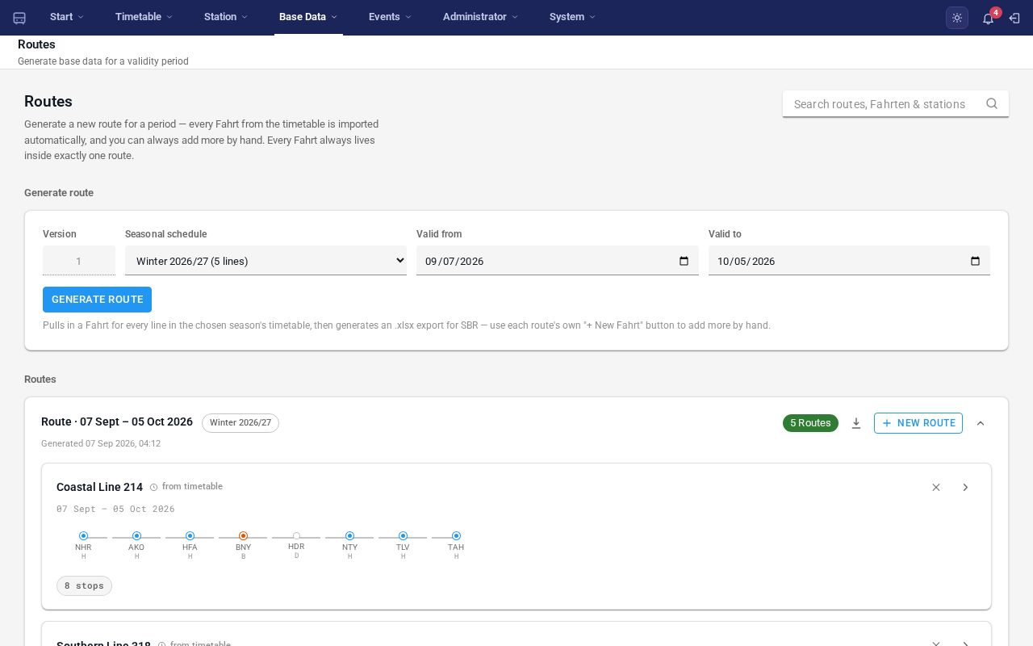Click the 'Coastal Line 214' title
Screen dimensions: 1033x646
pos(99,487)
